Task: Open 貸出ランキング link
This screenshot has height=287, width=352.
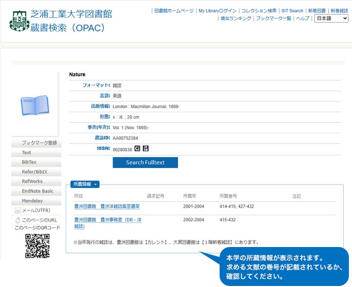Action: (x=236, y=18)
